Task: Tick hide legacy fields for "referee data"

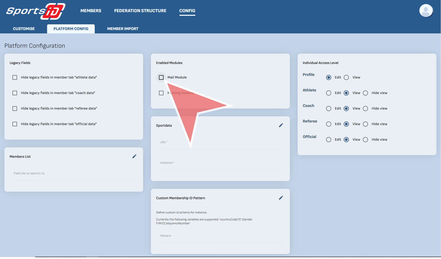Action: point(15,109)
